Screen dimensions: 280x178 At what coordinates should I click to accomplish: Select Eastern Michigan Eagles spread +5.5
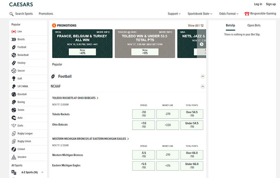pos(144,166)
